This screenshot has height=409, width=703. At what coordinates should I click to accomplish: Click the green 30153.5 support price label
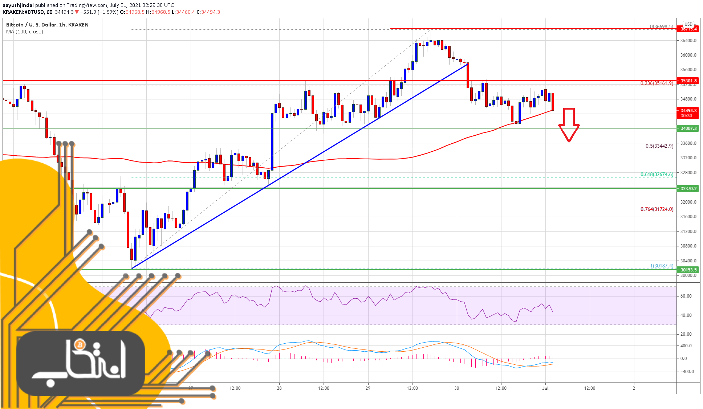688,270
